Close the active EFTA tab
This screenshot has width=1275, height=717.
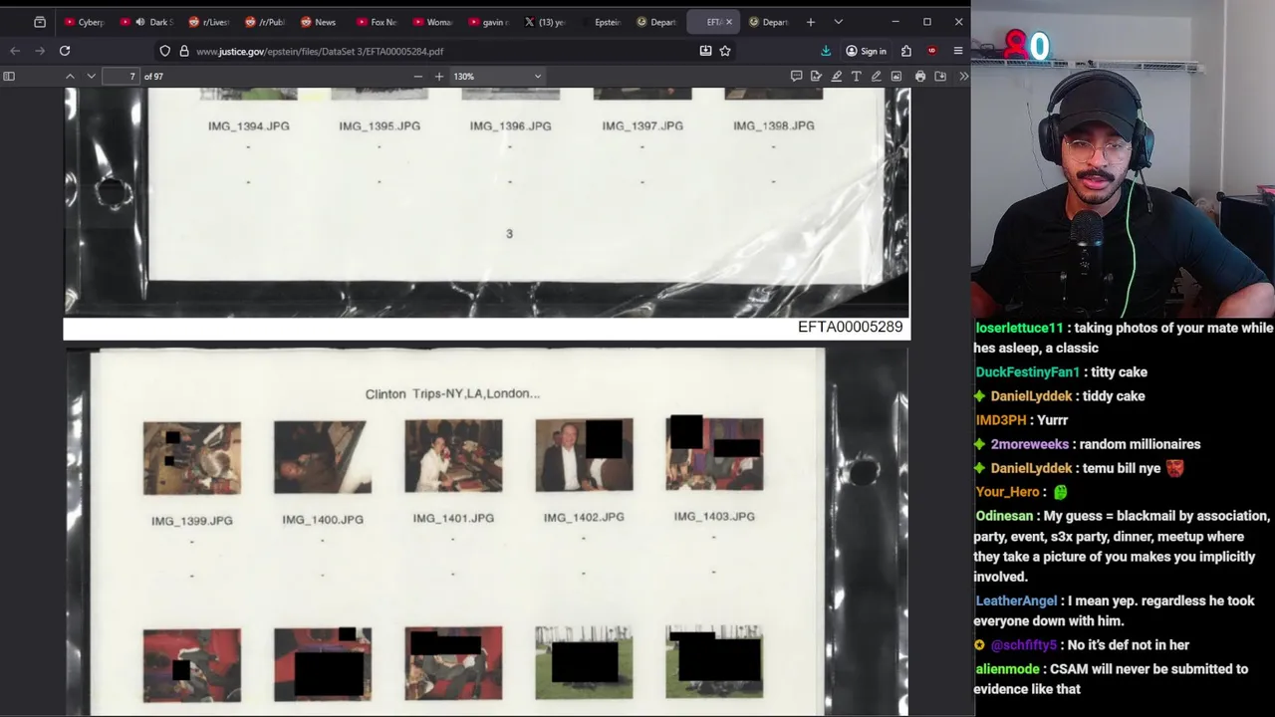[728, 22]
